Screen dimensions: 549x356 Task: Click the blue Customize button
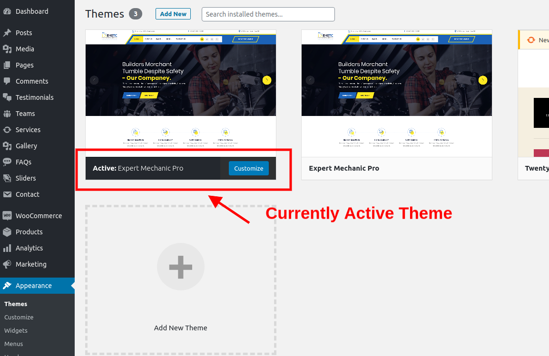[x=249, y=168]
